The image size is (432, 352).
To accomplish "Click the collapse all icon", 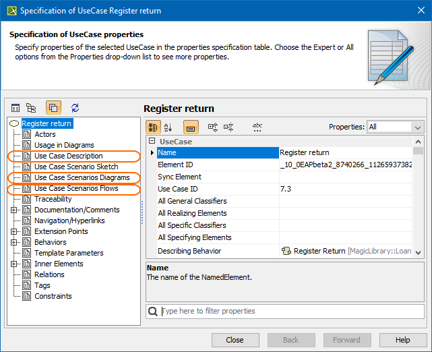I will (x=228, y=127).
